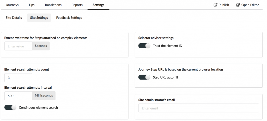
Task: Open the Reports tab
Action: 77,5
